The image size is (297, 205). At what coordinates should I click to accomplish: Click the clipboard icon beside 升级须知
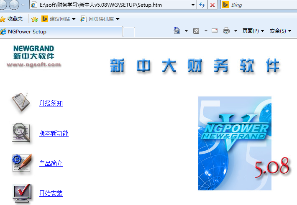click(21, 102)
